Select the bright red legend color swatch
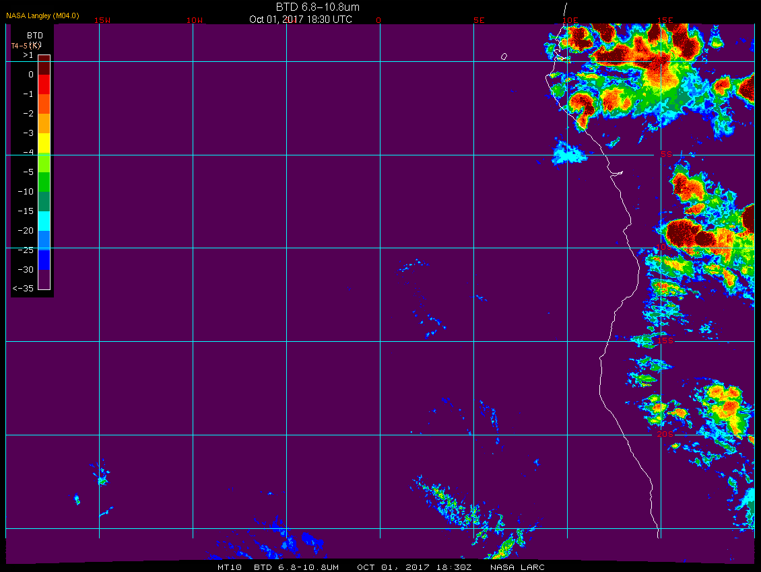761x572 pixels. [44, 84]
